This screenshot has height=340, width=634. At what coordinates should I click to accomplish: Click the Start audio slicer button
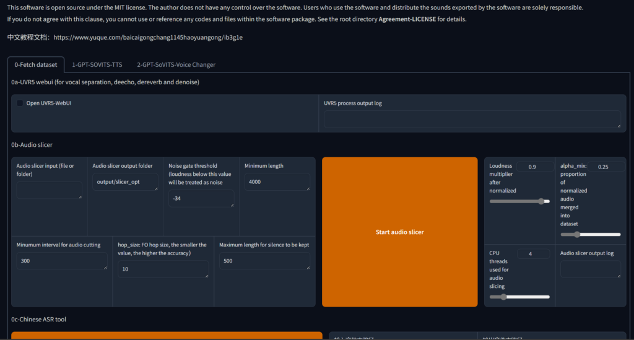click(399, 232)
